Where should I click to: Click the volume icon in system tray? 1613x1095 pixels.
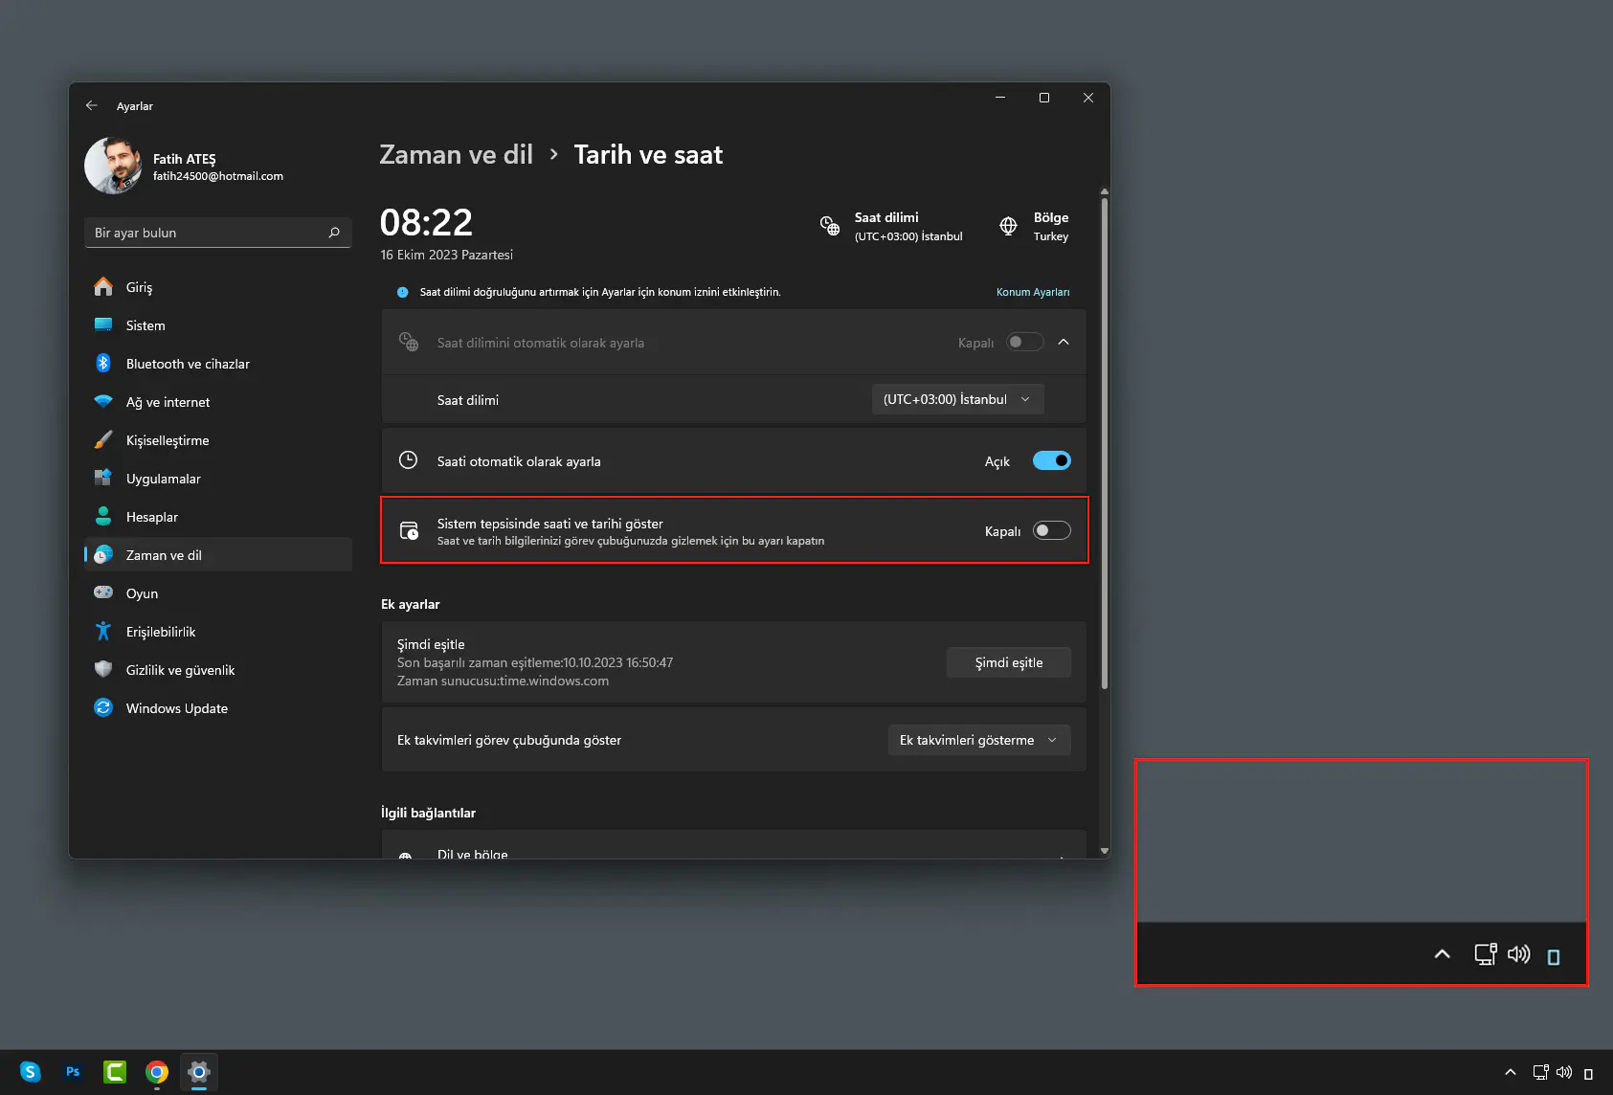tap(1518, 954)
